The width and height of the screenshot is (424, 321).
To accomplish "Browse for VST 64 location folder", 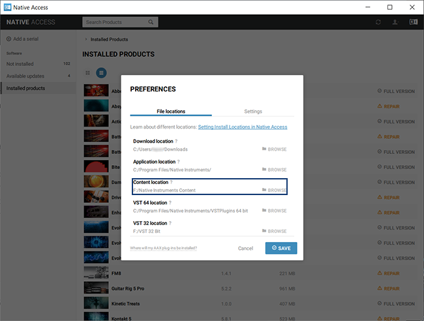I will (274, 211).
